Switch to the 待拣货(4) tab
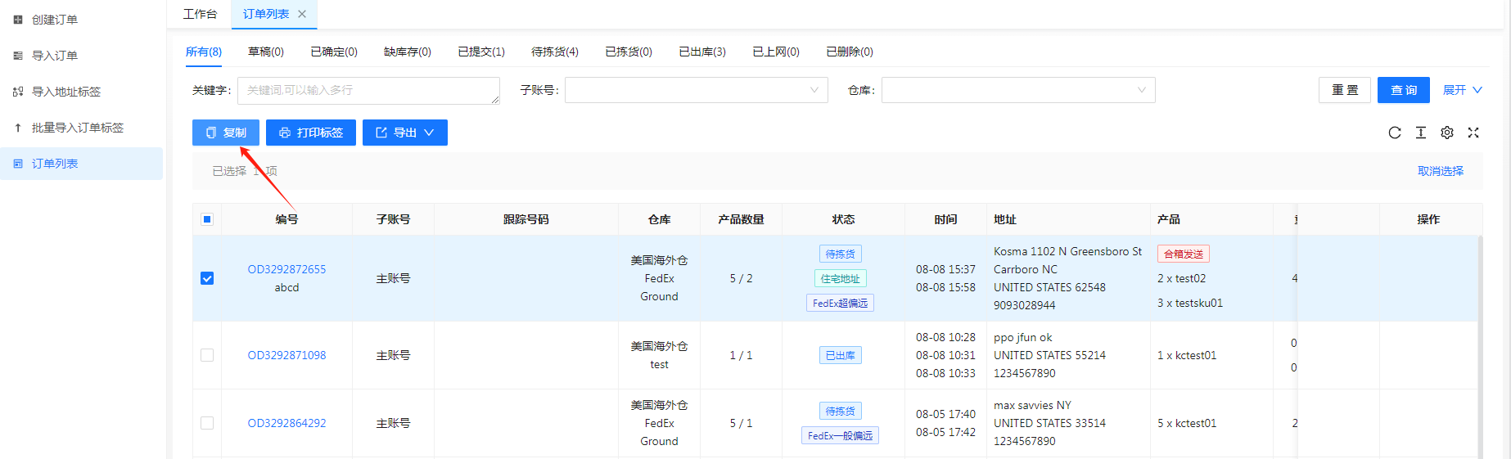Screen dimensions: 1511x459 coord(554,52)
